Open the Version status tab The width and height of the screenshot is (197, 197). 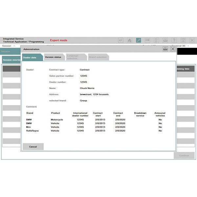pyautogui.click(x=53, y=57)
